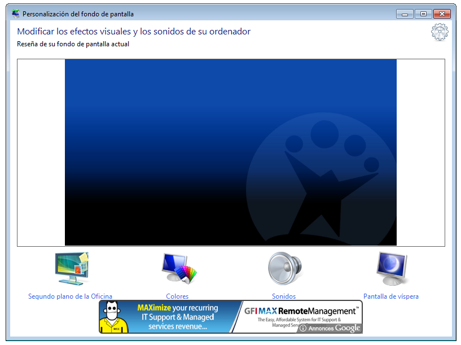Open the "Colores" link
Screen dimensions: 461x345
click(x=177, y=296)
